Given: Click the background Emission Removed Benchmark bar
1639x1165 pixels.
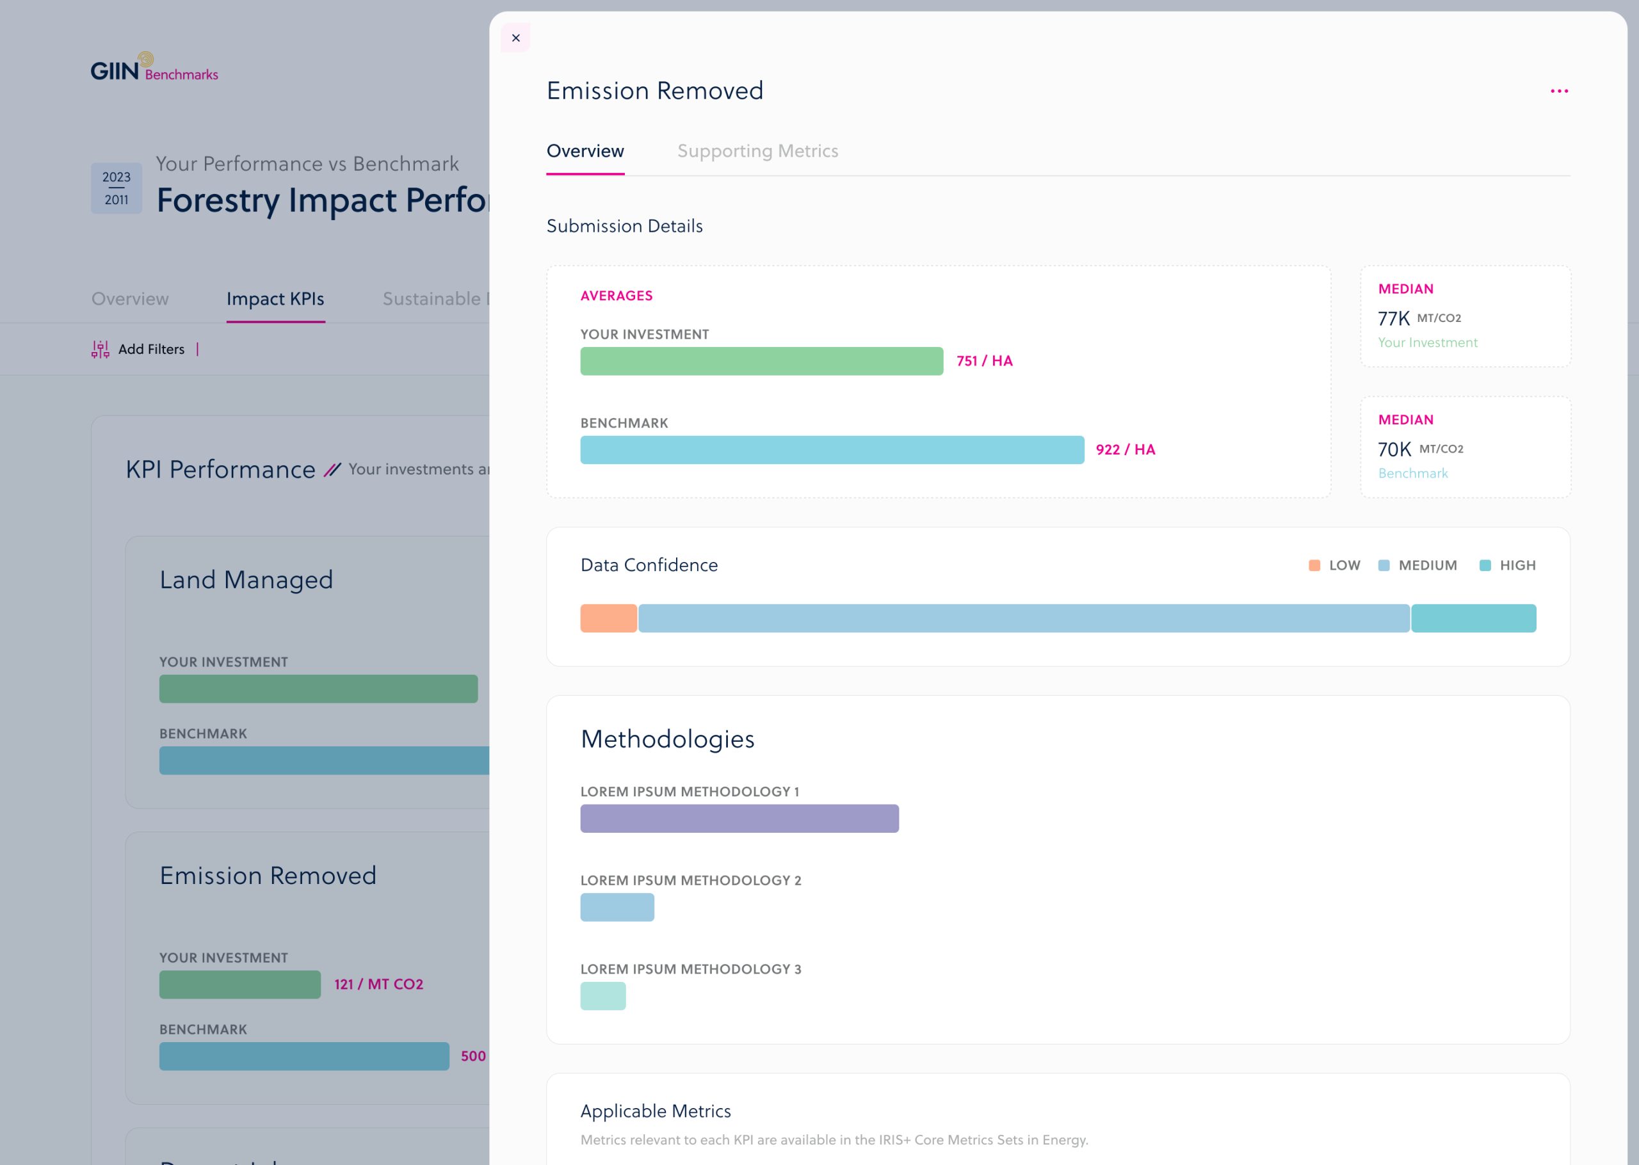Looking at the screenshot, I should click(303, 1056).
